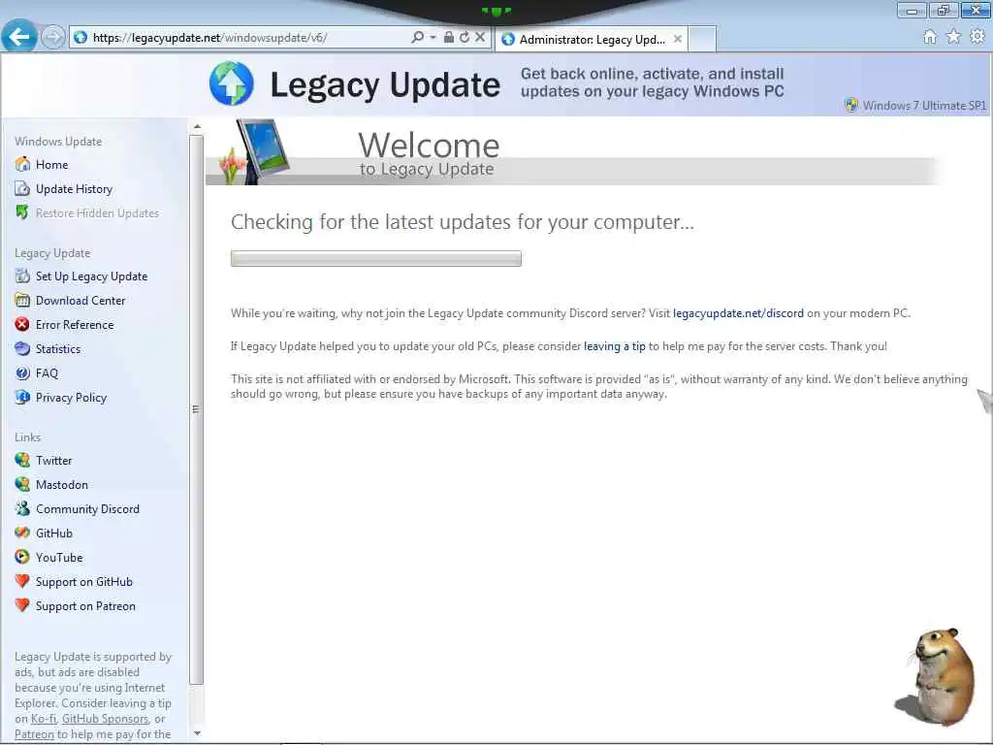Open the Mastodon link

[x=62, y=485]
